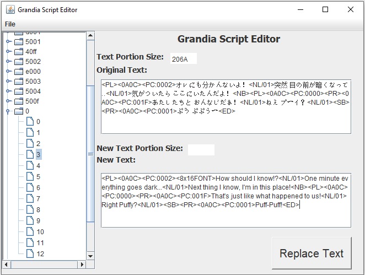Click the Replace Text button
Viewport: 365px width, 275px height.
(312, 253)
